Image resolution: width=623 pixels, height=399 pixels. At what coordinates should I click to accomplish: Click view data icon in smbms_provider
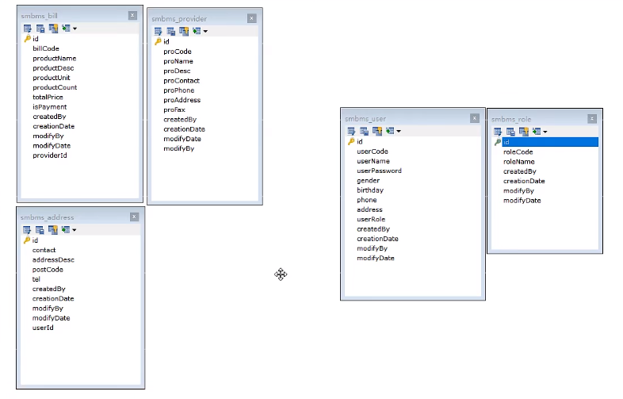click(x=197, y=31)
